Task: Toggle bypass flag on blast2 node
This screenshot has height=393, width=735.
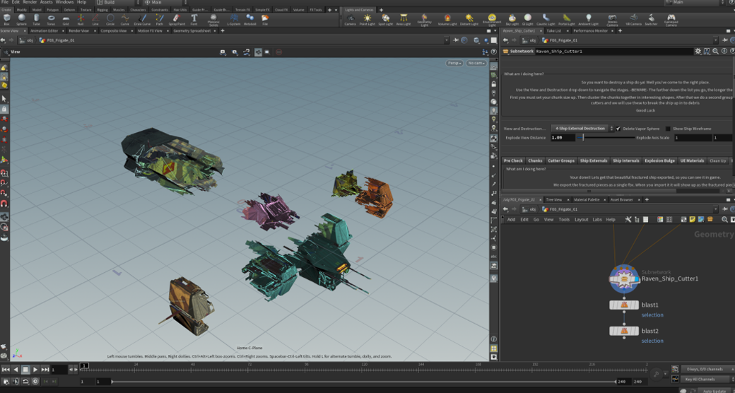Action: (613, 331)
